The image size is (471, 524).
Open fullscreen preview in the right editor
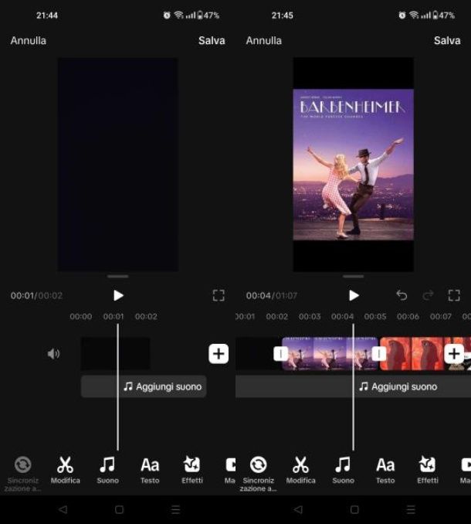pyautogui.click(x=454, y=295)
